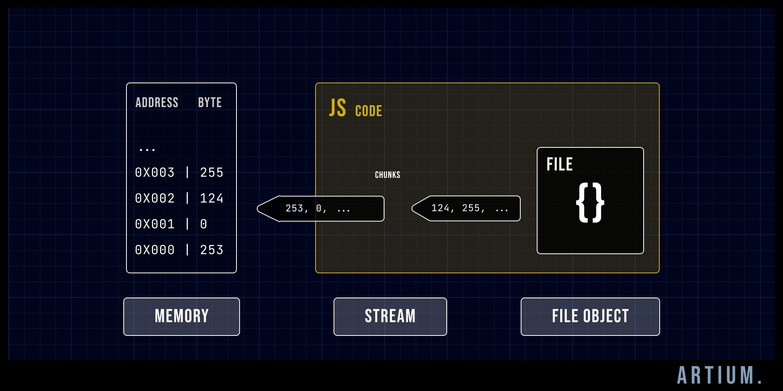Click the chunk arrow containing "253, 0, ..."

click(x=320, y=209)
